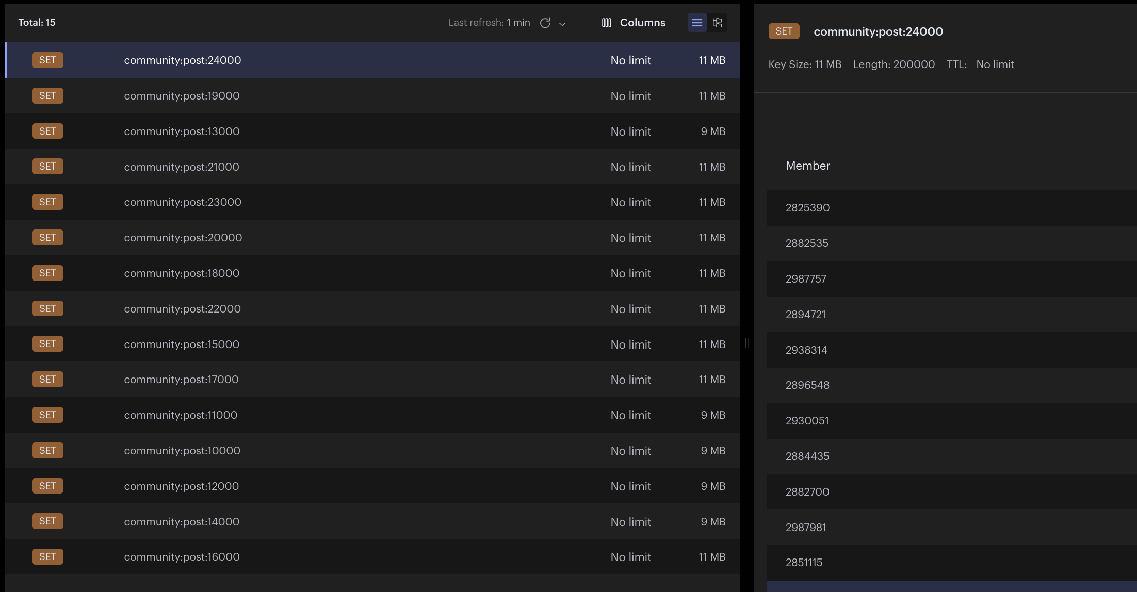Click the columns icon beside Columns label
Viewport: 1137px width, 592px height.
(607, 23)
